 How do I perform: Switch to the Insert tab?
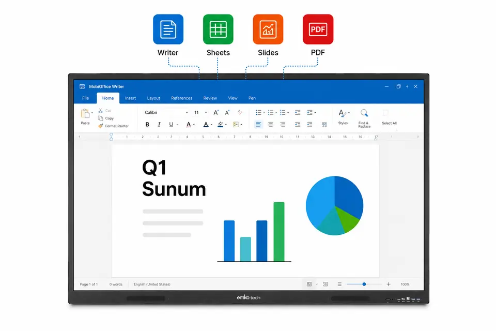pyautogui.click(x=130, y=98)
